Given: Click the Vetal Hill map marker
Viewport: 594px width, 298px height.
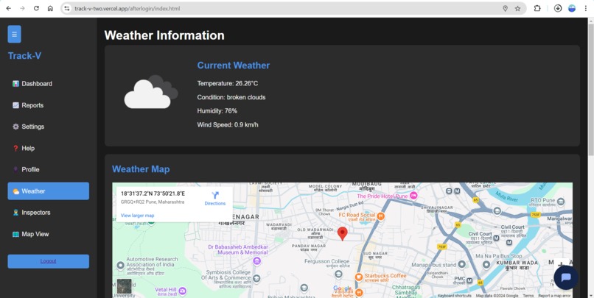Looking at the screenshot, I should [x=183, y=291].
